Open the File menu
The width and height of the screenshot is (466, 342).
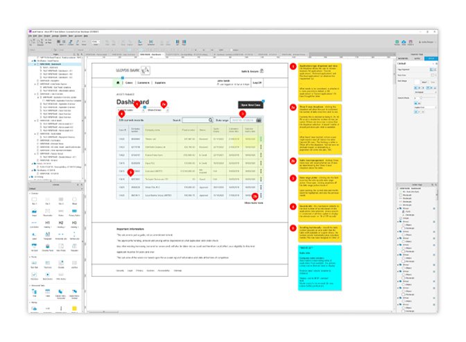coord(30,36)
